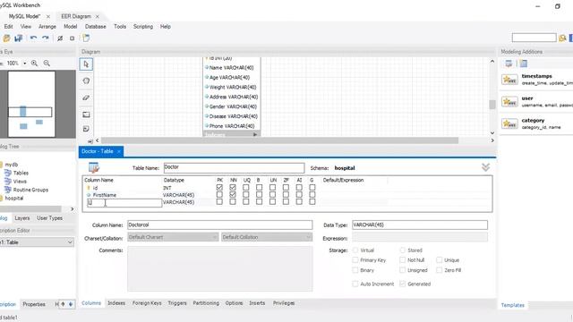
Task: Open the Table description dropdown
Action: click(37, 242)
